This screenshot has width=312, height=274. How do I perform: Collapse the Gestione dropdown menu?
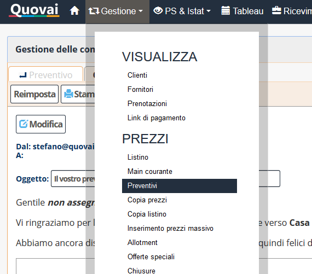click(x=117, y=11)
